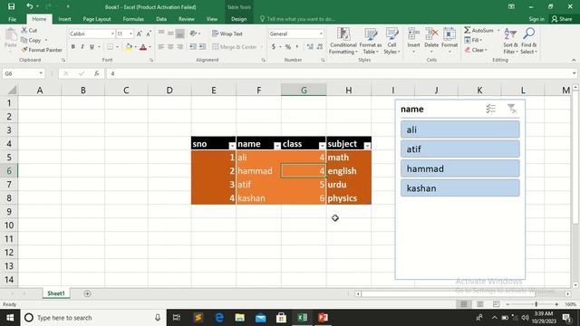Screen dimensions: 580x326
Task: Toggle atif in name slicer
Action: (459, 149)
